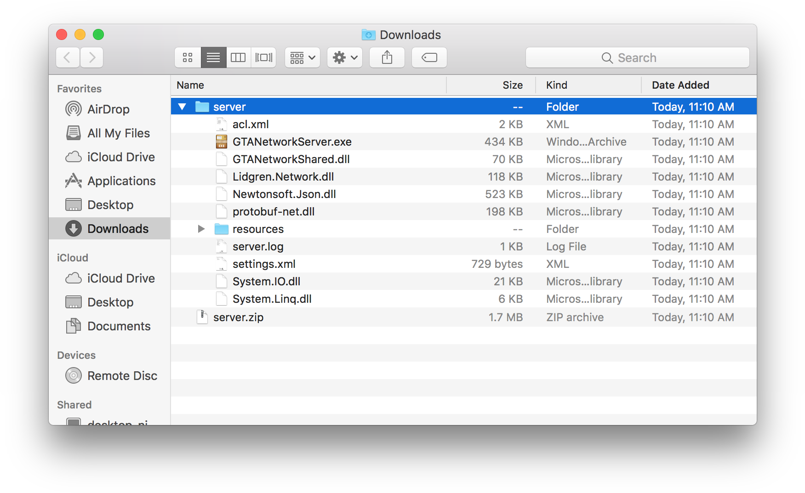
Task: Switch to cover flow view
Action: point(264,57)
